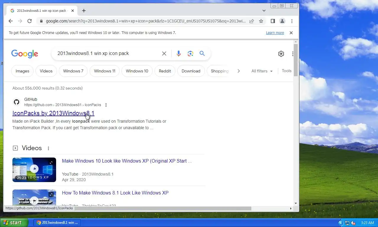Select the Windows 7 filter chip
This screenshot has width=378, height=227.
click(73, 71)
